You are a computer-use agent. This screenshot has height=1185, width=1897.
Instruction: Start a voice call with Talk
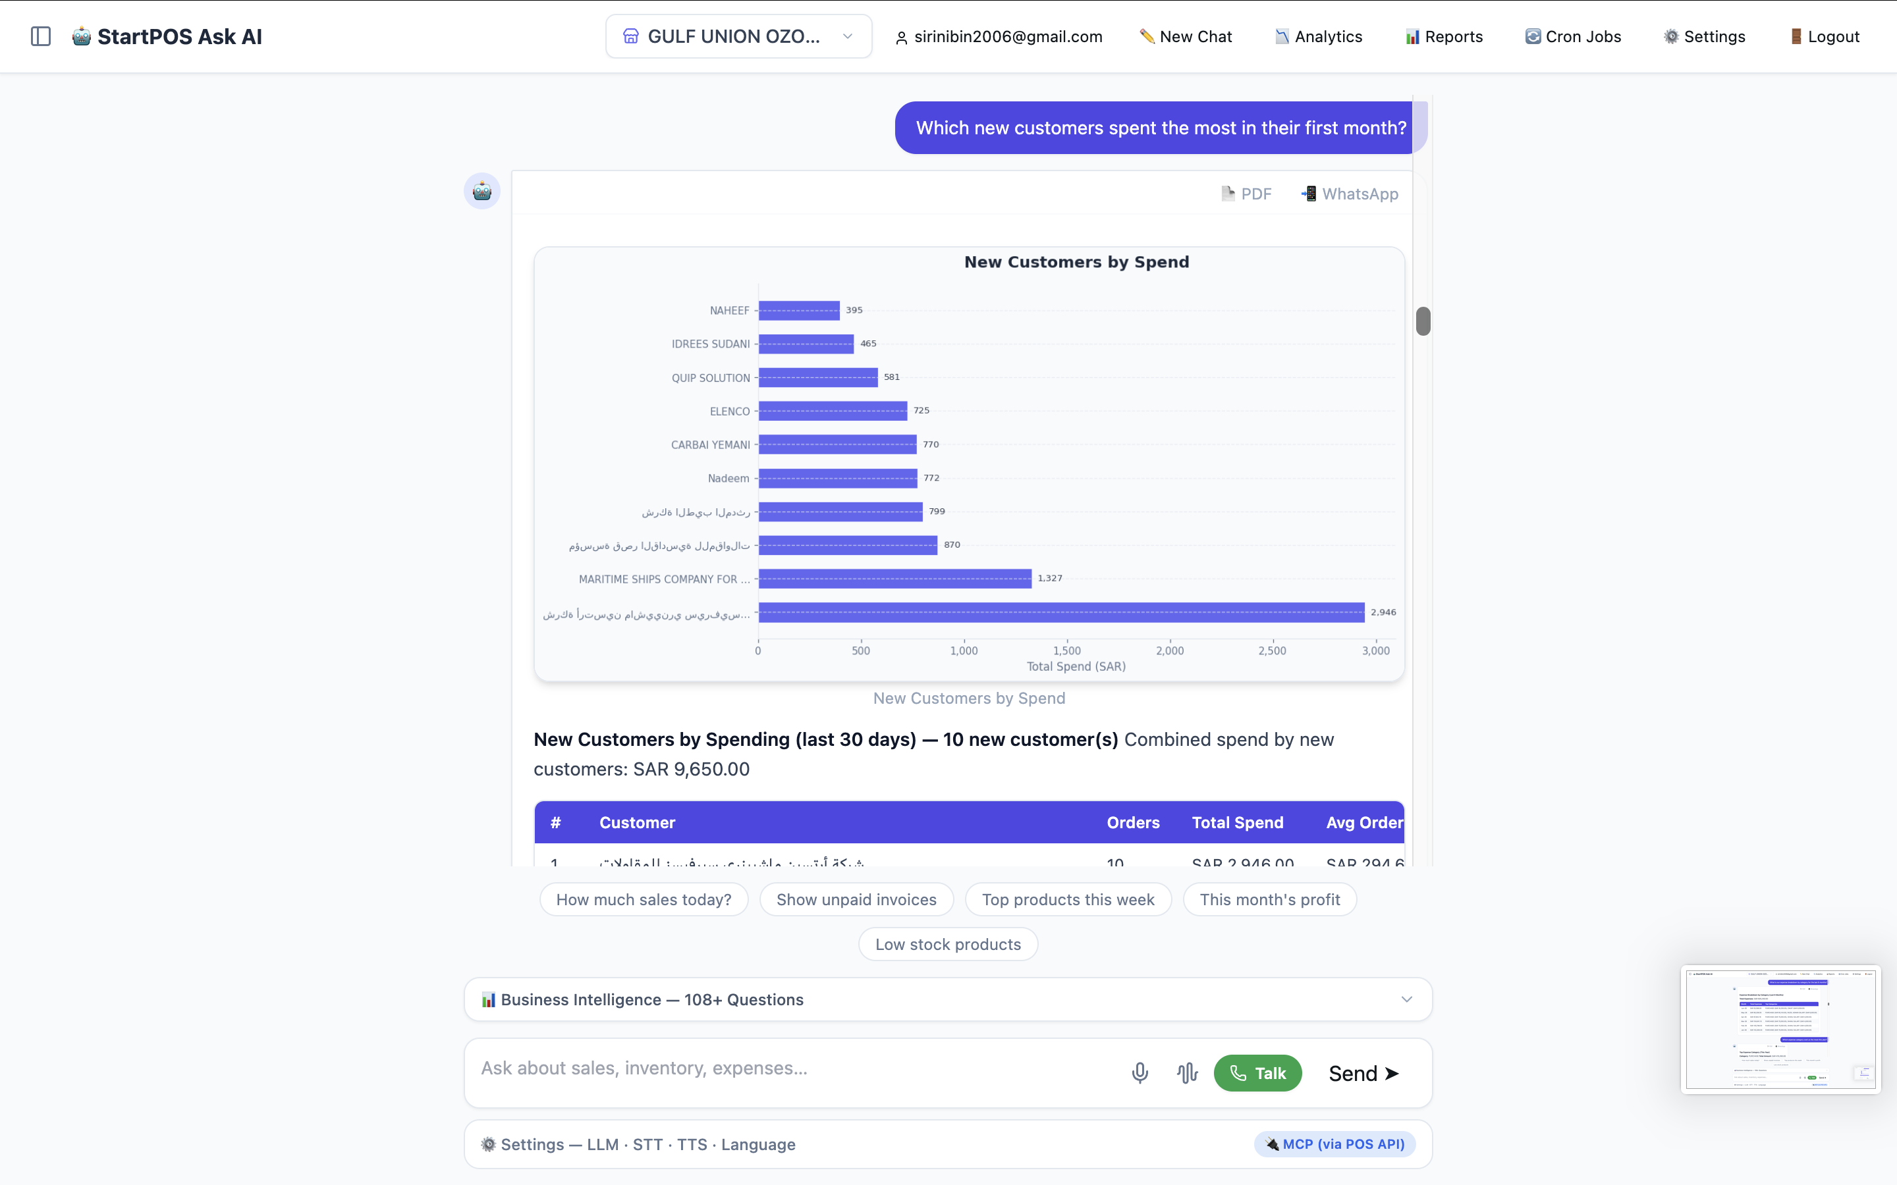pyautogui.click(x=1257, y=1073)
